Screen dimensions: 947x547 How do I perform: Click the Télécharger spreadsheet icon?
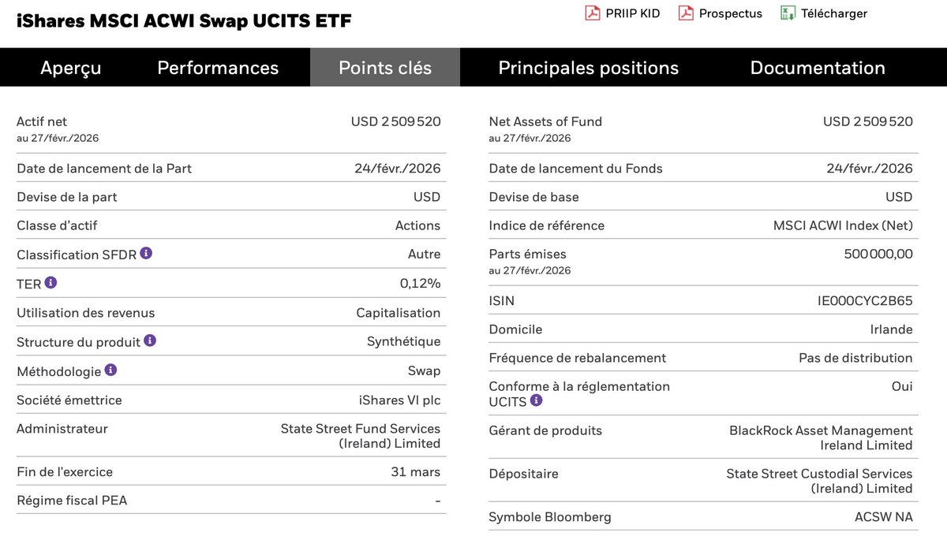787,13
